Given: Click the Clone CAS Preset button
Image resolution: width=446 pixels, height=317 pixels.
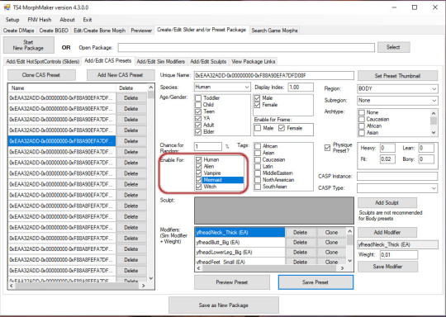Looking at the screenshot, I should pyautogui.click(x=41, y=75).
